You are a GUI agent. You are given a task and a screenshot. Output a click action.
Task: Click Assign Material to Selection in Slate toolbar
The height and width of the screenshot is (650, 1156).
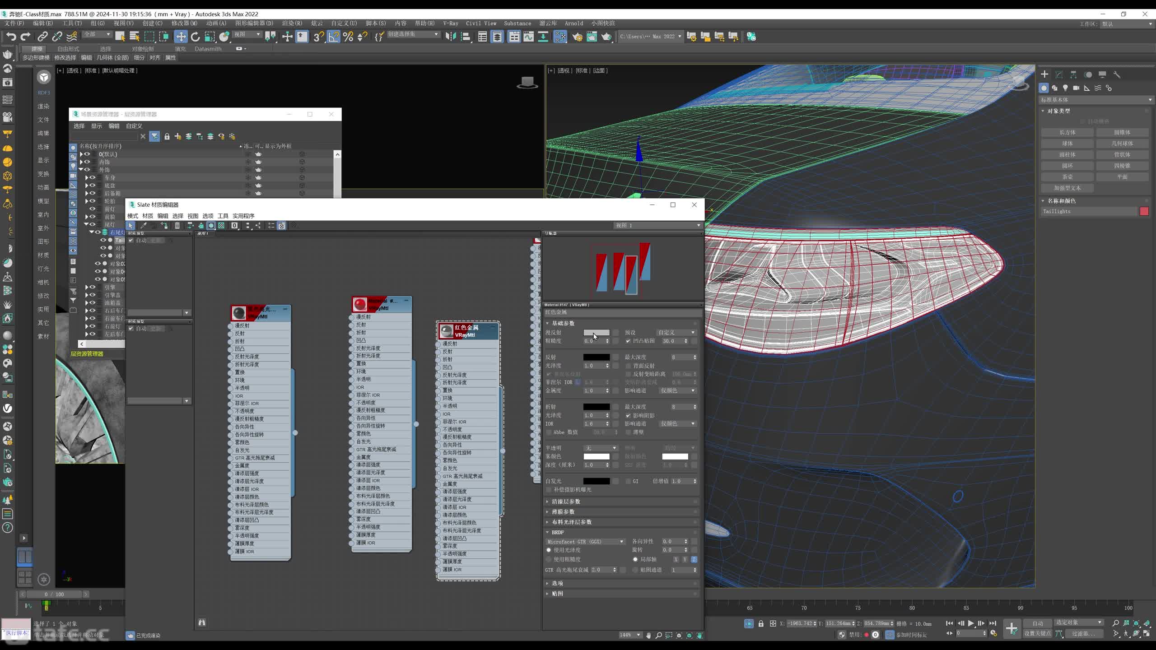point(164,226)
